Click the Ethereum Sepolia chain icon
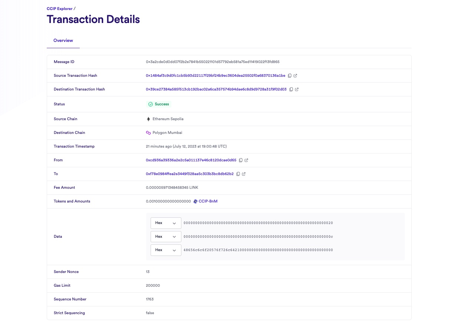This screenshot has width=467, height=329. (x=148, y=119)
